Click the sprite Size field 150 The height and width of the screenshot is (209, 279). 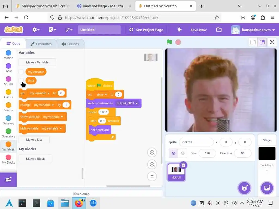pyautogui.click(x=207, y=153)
